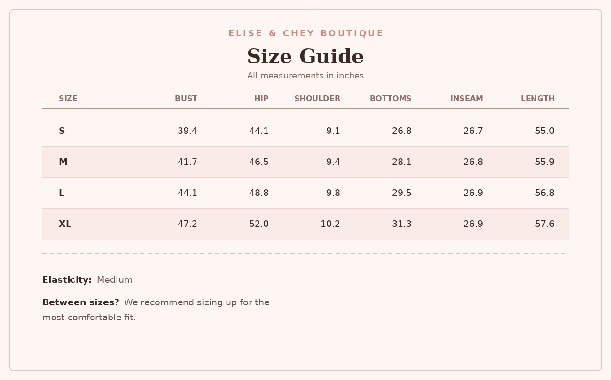Click the 57.6 length value for XL
611x380 pixels.
click(x=545, y=224)
